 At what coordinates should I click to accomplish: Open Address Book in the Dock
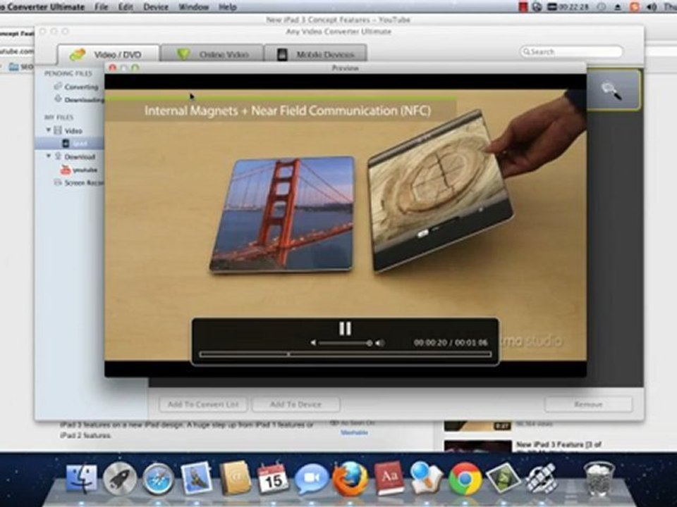pos(235,477)
